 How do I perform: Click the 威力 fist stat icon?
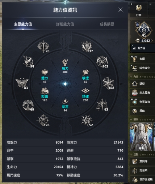65,62
